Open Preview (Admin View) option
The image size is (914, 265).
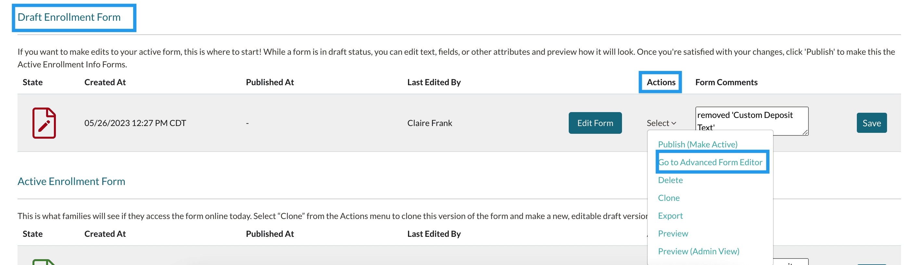pyautogui.click(x=698, y=251)
